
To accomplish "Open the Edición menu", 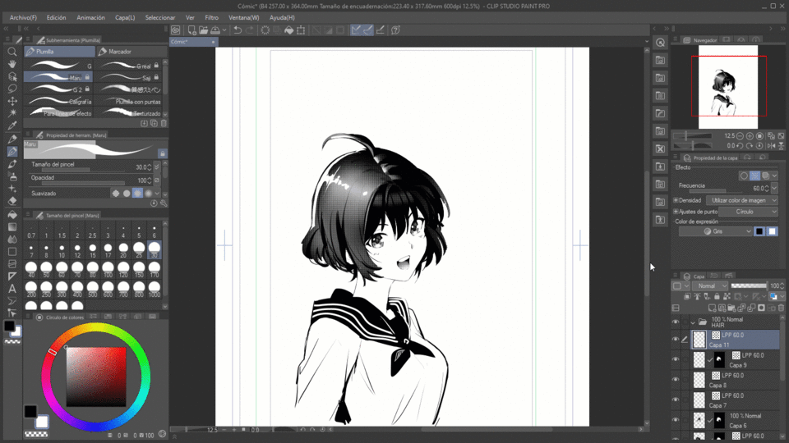I will coord(57,17).
